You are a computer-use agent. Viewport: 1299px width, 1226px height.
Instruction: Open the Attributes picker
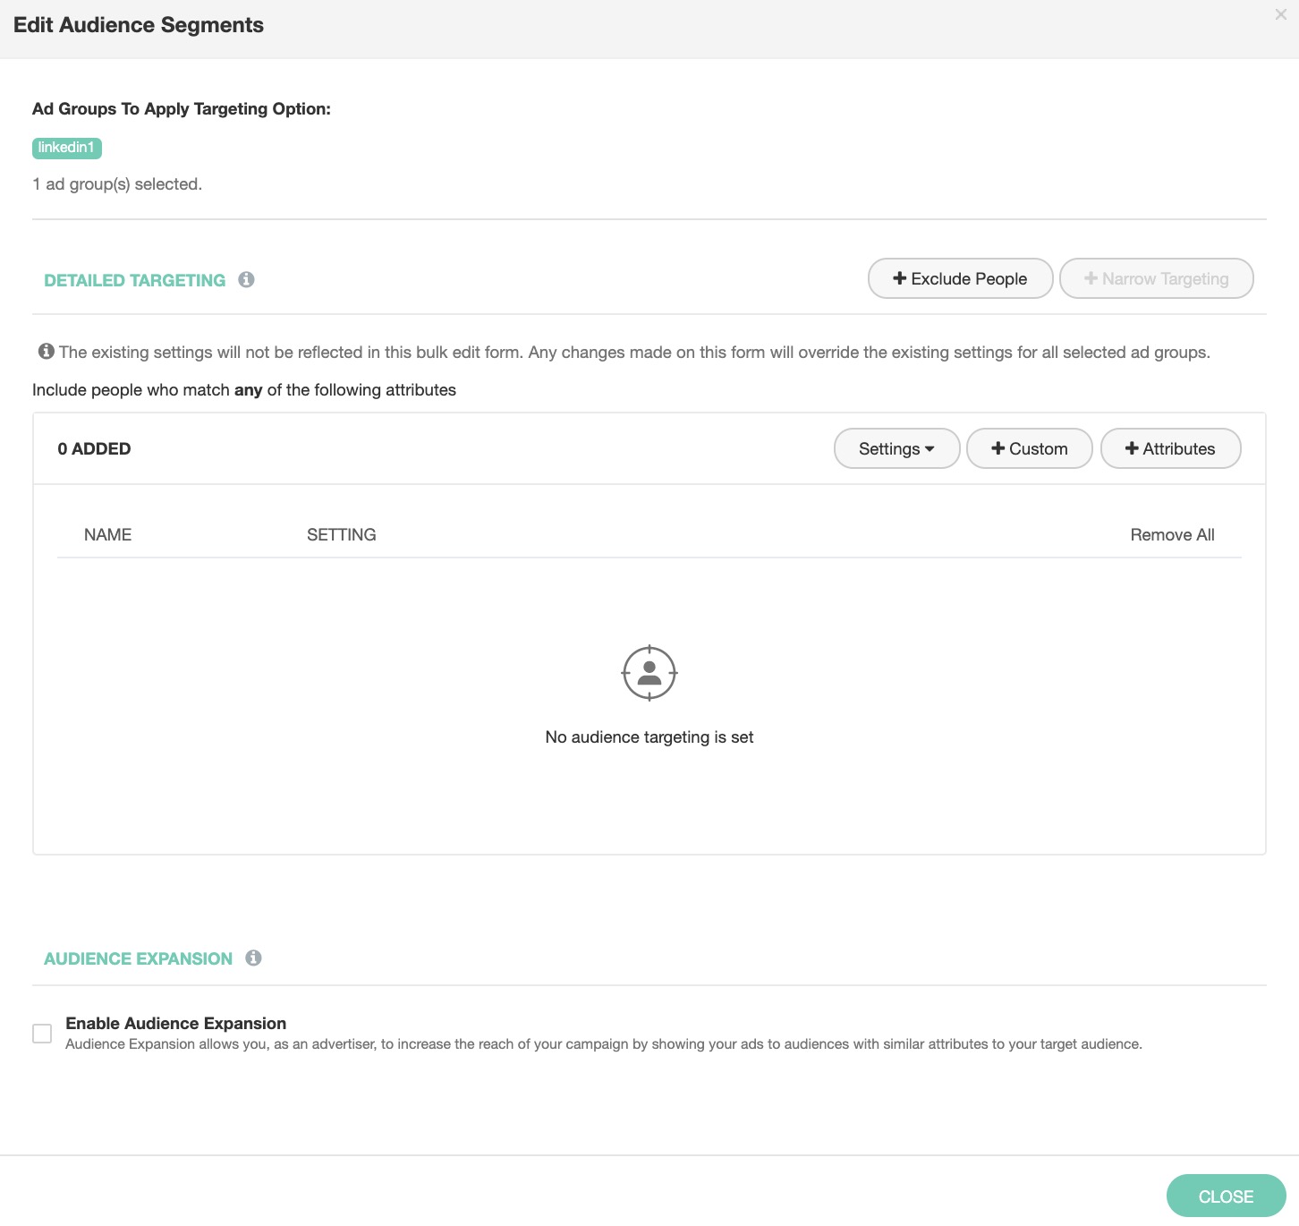[x=1170, y=449]
